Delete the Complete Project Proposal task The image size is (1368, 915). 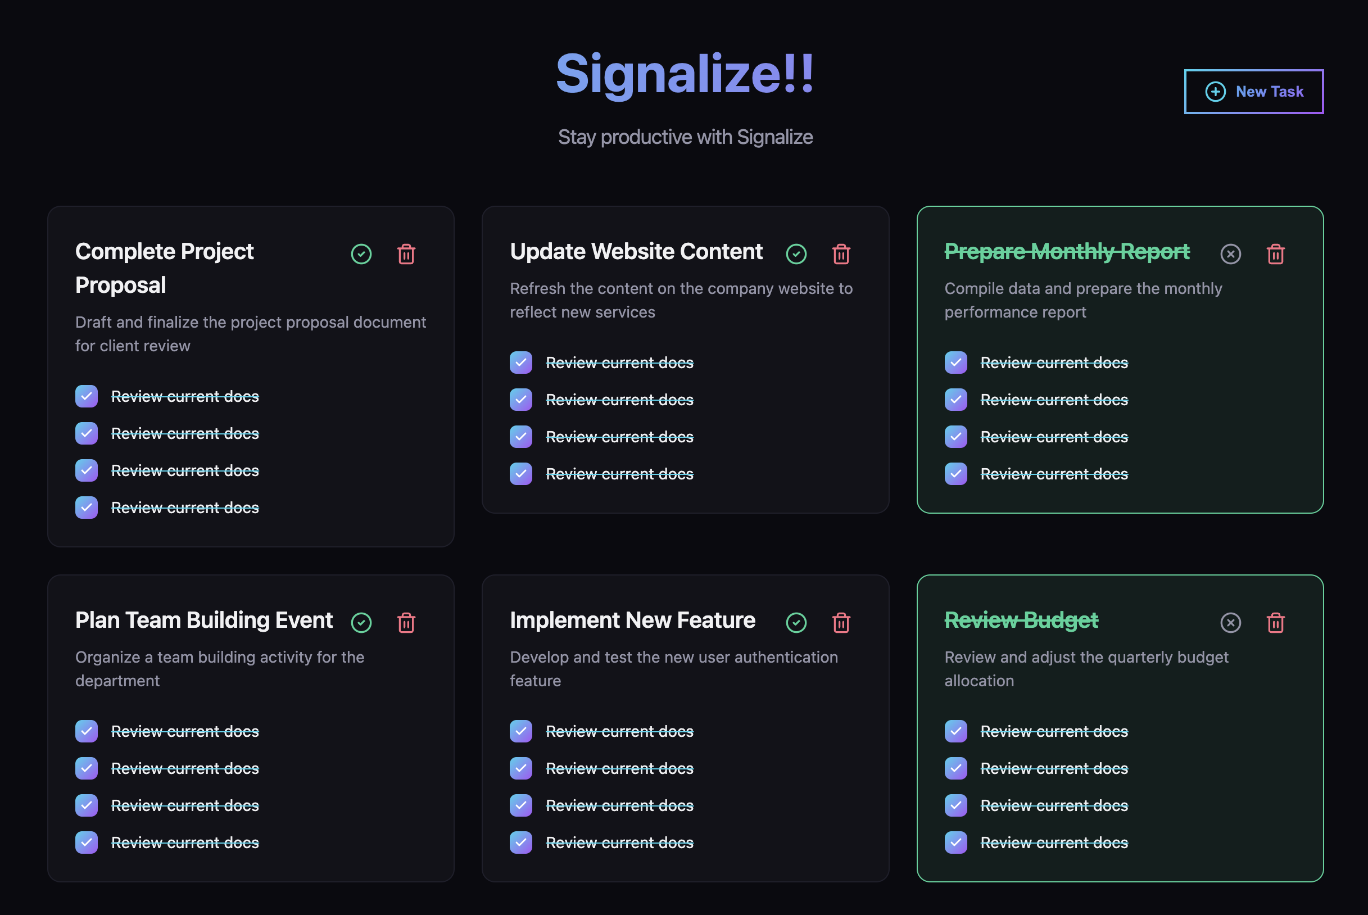[x=406, y=254]
